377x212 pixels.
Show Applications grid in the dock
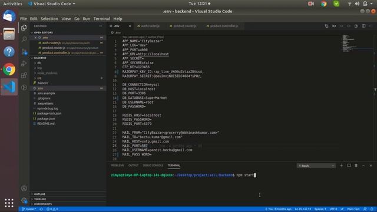point(9,203)
